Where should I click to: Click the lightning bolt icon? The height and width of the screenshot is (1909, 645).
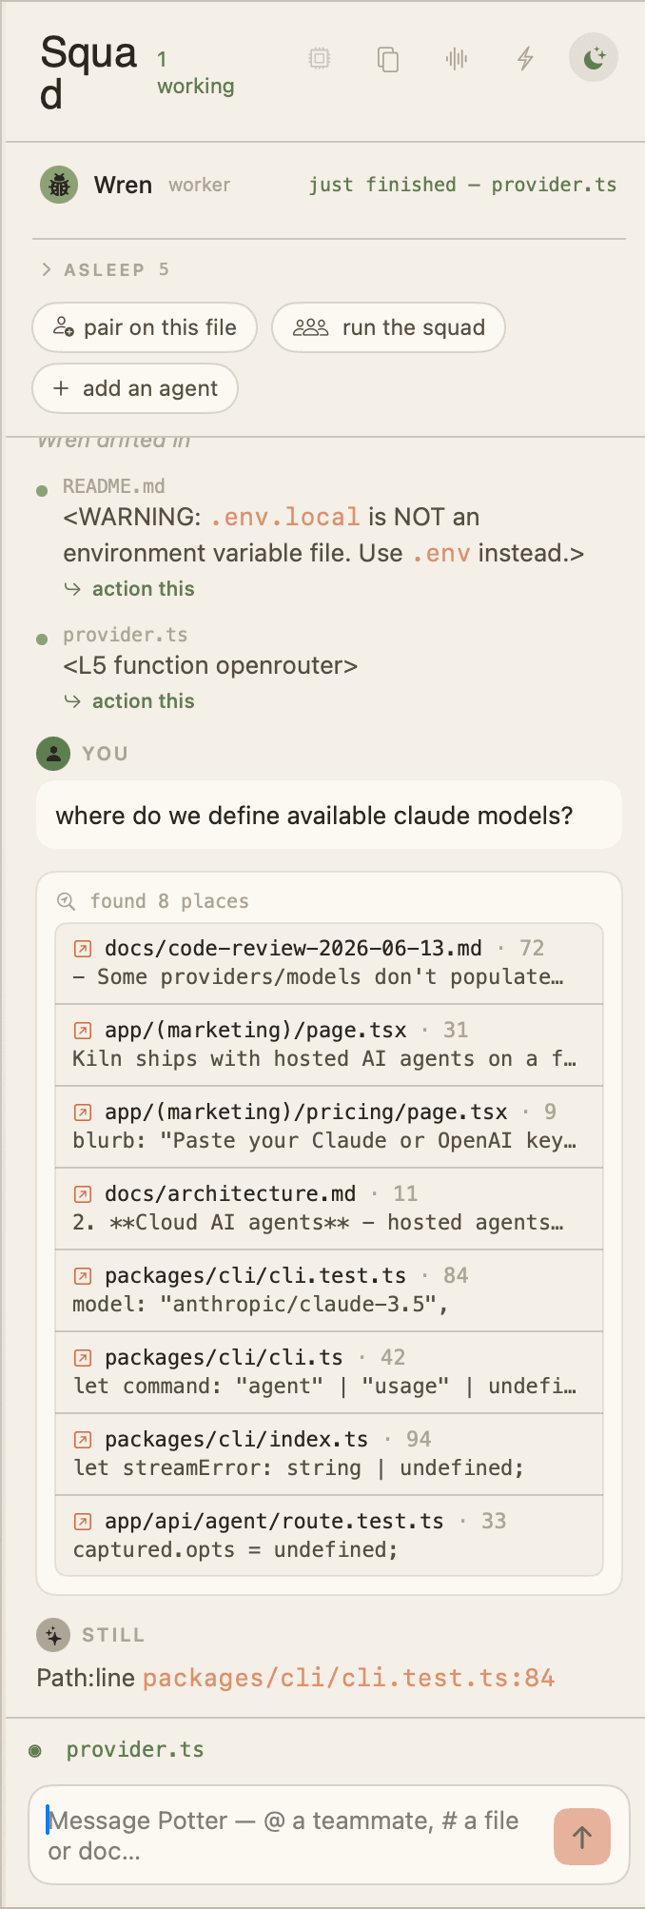(525, 59)
